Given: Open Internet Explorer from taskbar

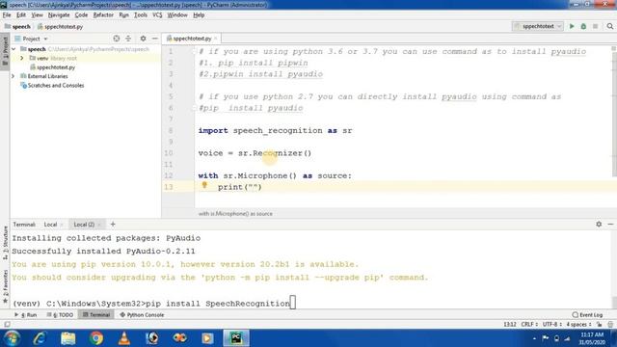Looking at the screenshot, I should click(x=40, y=338).
